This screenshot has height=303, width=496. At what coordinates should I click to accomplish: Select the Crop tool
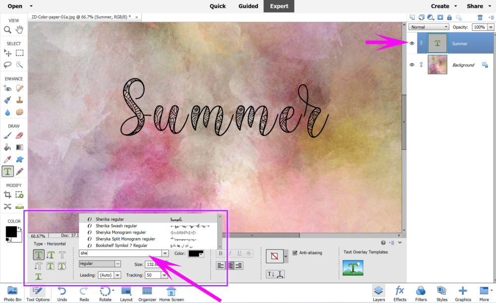point(7,195)
